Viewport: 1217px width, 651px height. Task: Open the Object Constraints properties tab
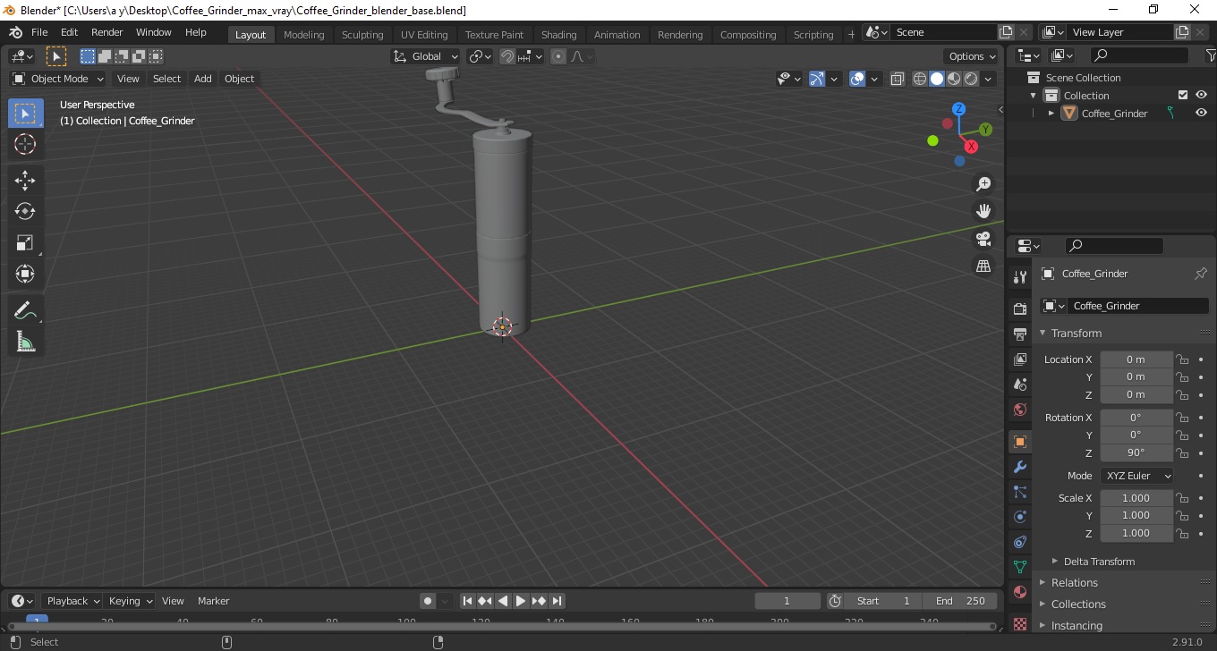pyautogui.click(x=1020, y=542)
